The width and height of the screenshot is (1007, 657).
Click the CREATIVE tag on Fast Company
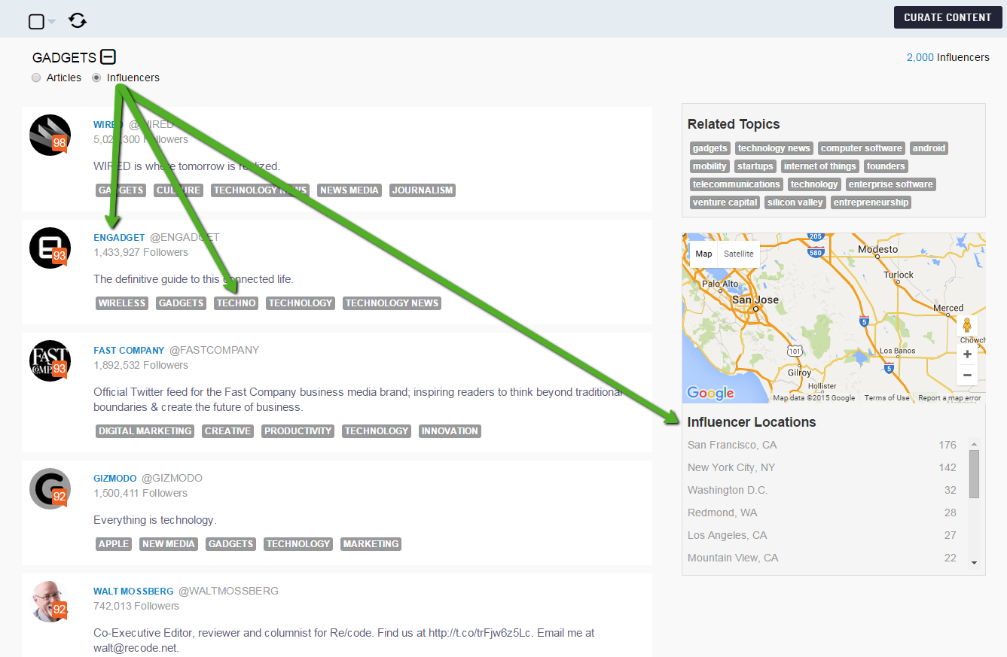227,431
